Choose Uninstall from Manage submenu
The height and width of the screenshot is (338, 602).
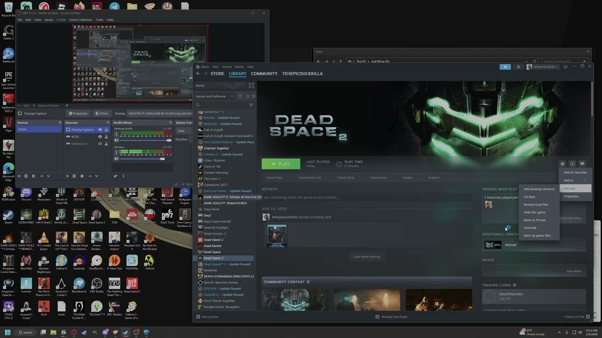tap(539, 228)
